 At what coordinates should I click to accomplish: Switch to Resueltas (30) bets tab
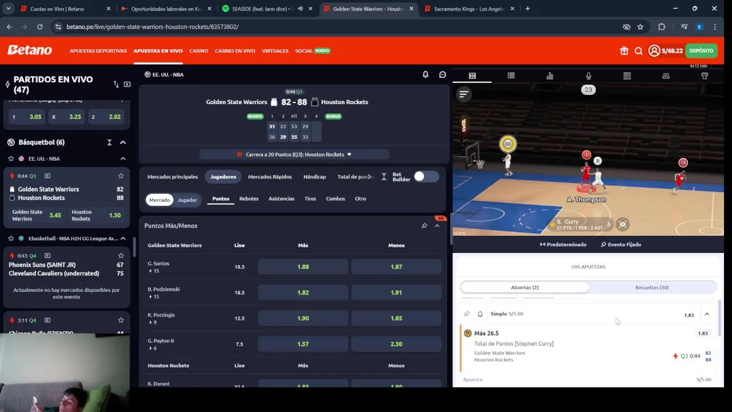point(652,287)
